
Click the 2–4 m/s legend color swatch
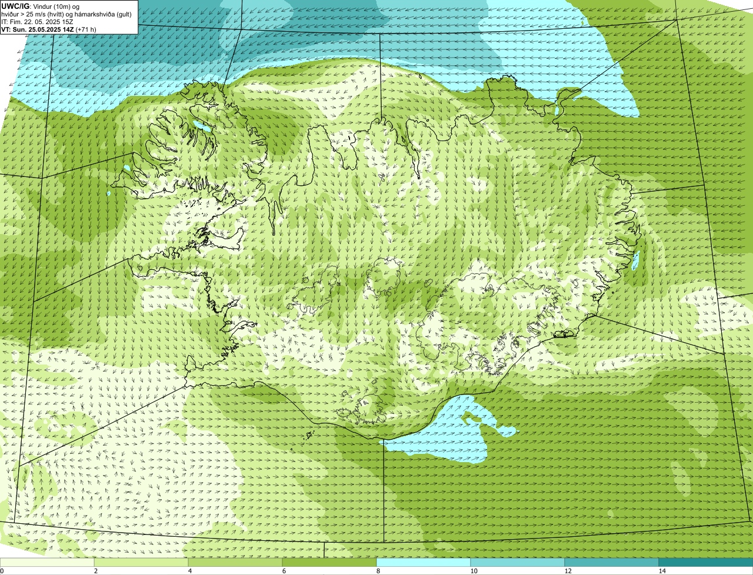pos(141,562)
